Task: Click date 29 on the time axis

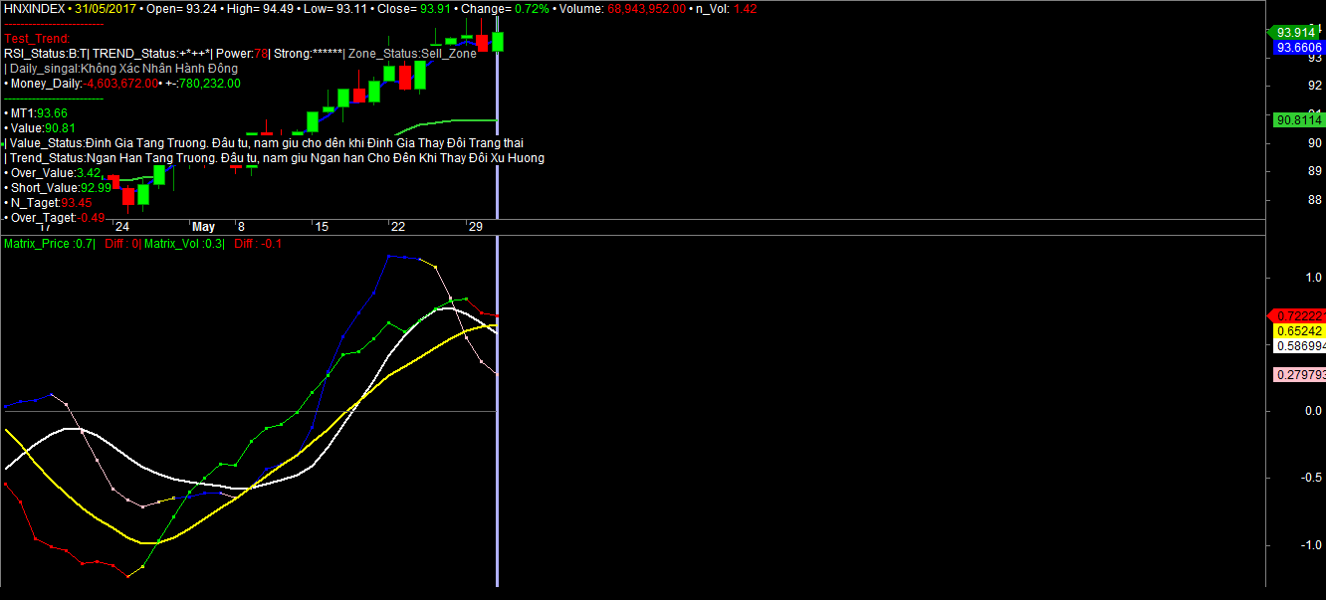Action: [x=475, y=227]
